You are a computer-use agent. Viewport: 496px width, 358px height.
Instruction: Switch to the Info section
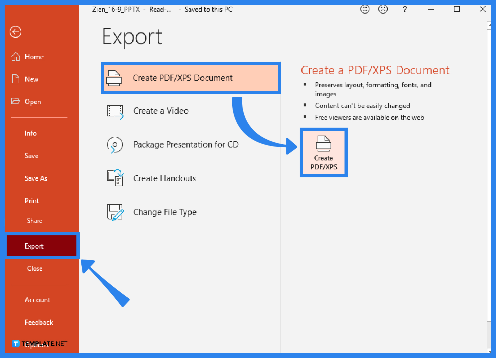tap(30, 133)
